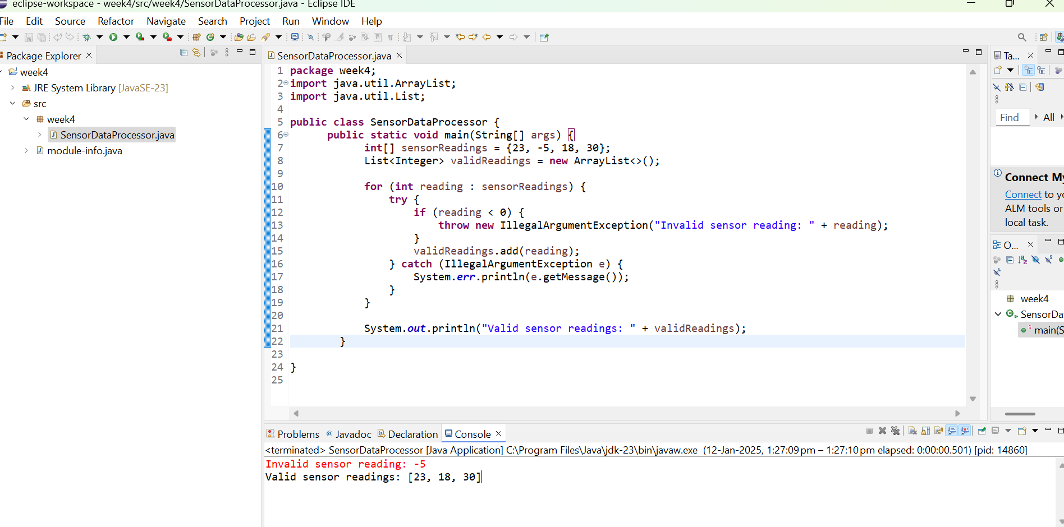This screenshot has height=527, width=1064.
Task: Toggle Scheduled view in Task List
Action: coord(1041,70)
